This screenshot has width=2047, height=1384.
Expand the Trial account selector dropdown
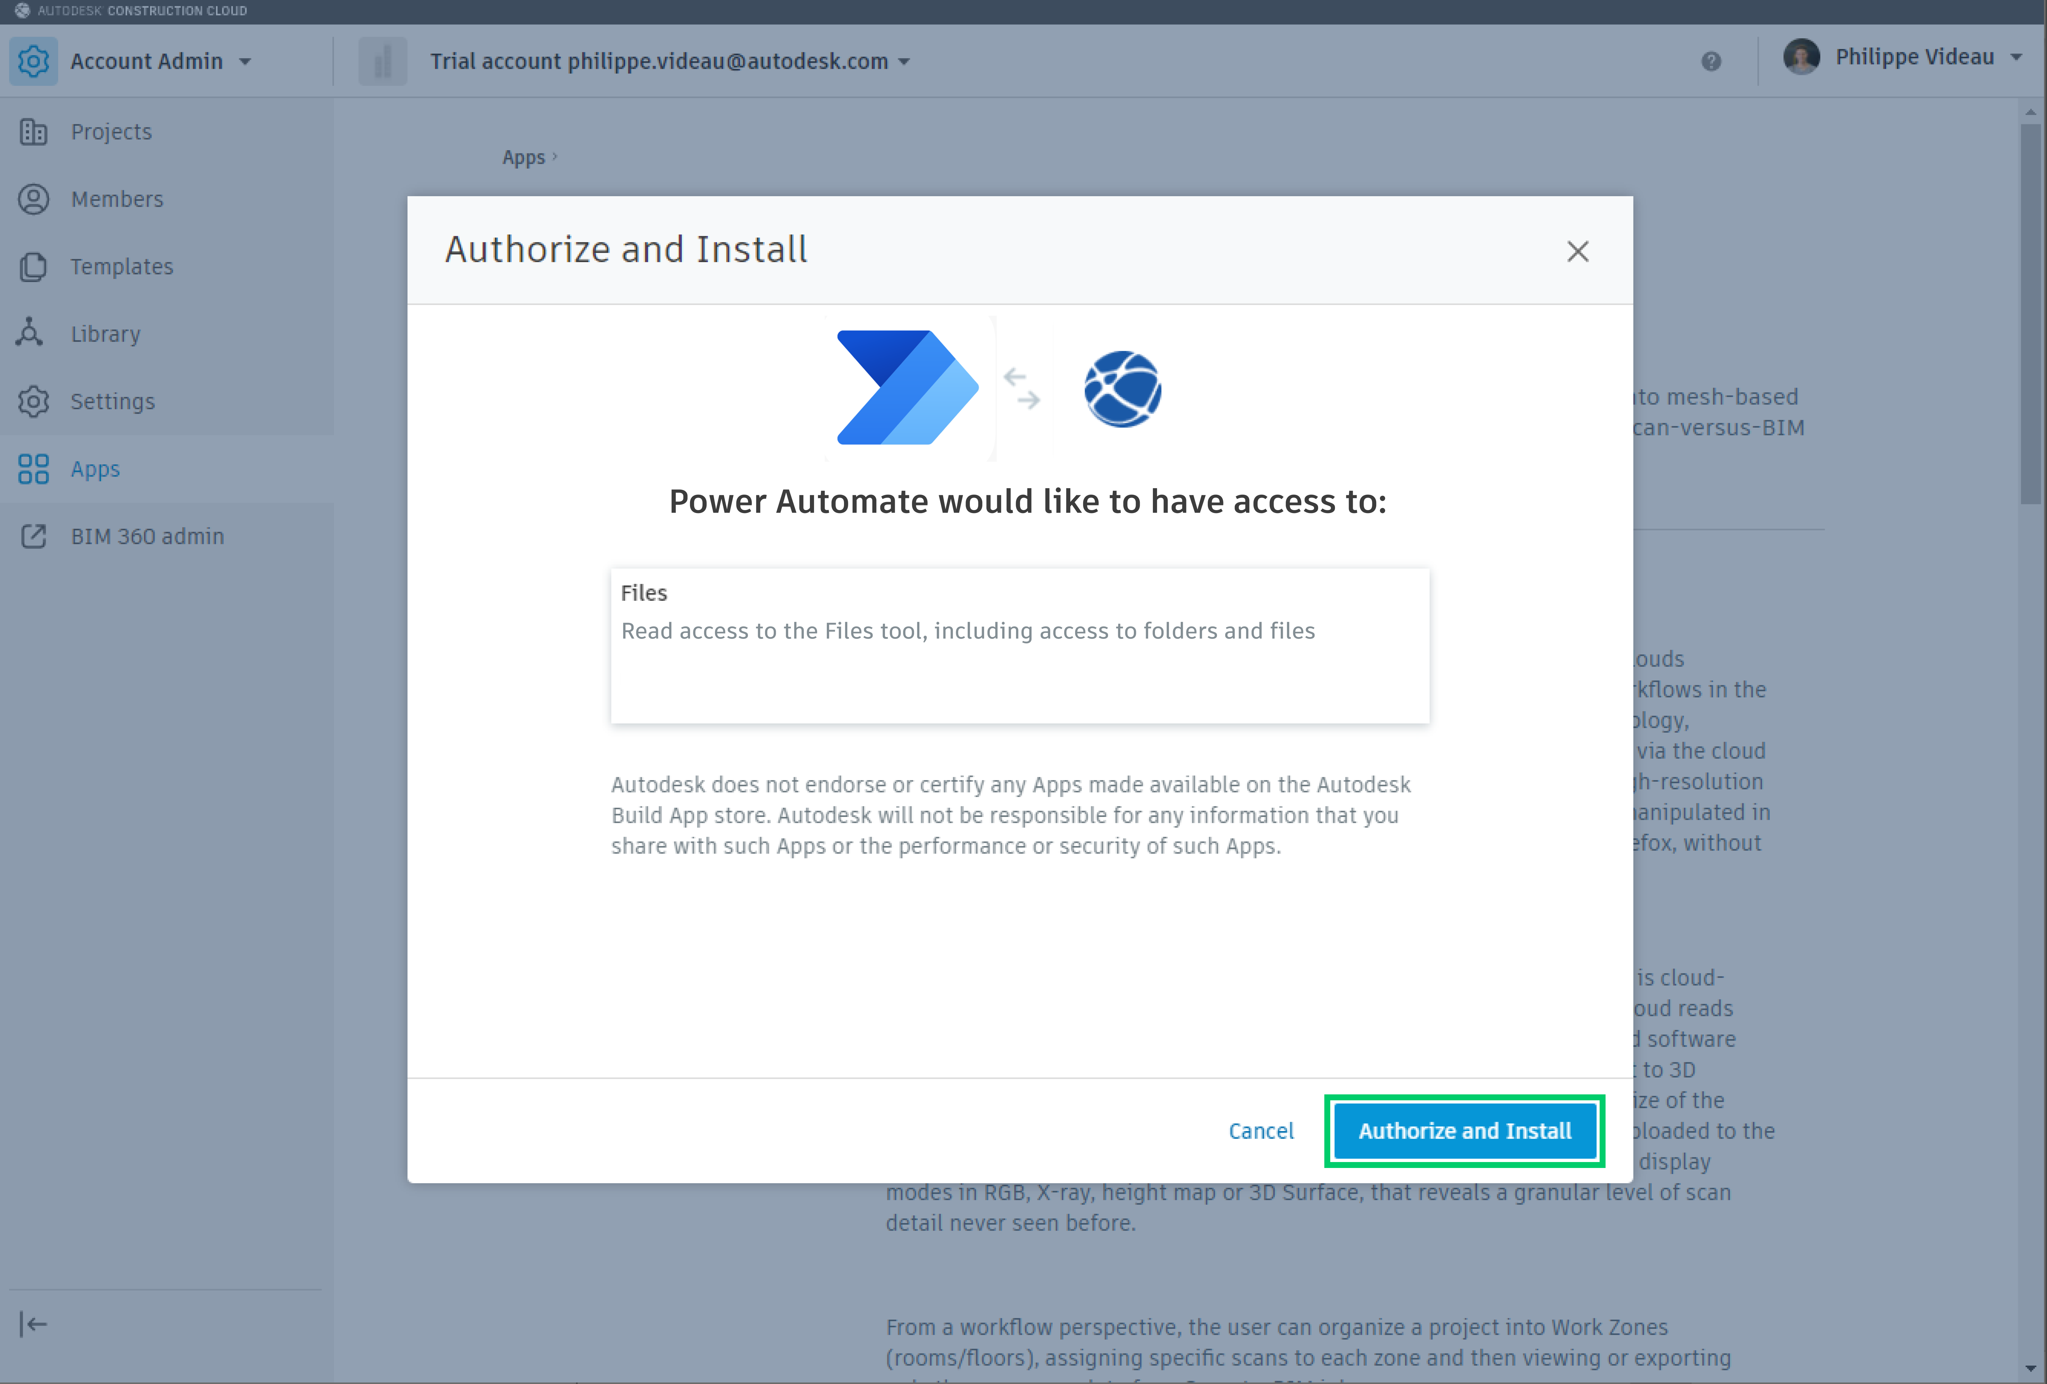click(904, 62)
